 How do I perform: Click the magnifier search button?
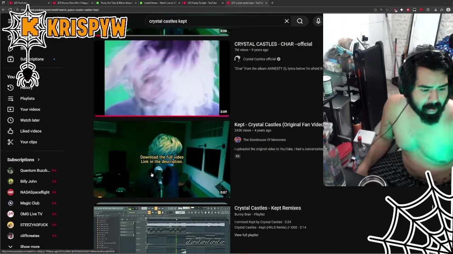300,21
